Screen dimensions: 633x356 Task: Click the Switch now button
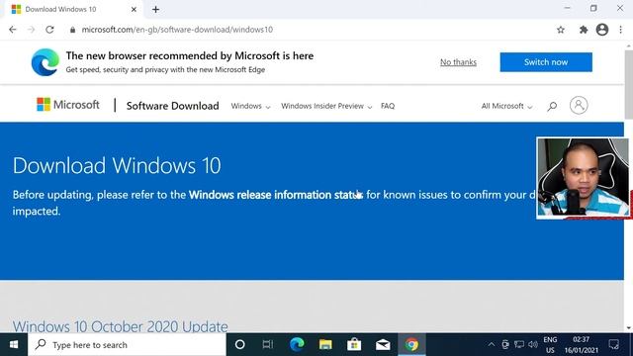coord(546,62)
